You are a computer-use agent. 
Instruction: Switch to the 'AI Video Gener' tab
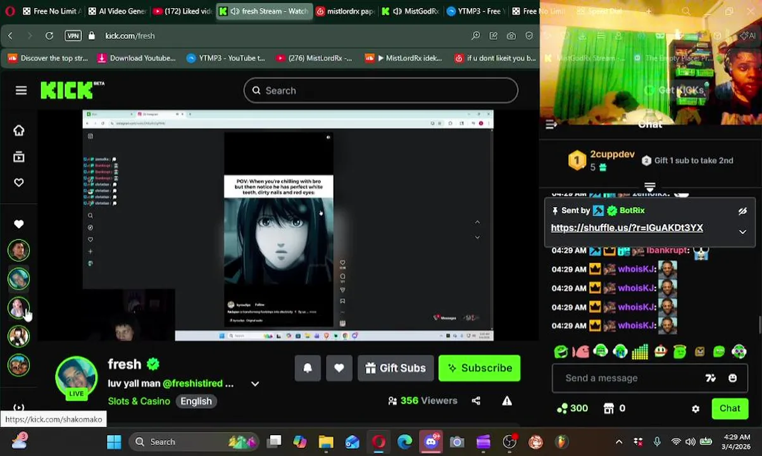click(118, 11)
